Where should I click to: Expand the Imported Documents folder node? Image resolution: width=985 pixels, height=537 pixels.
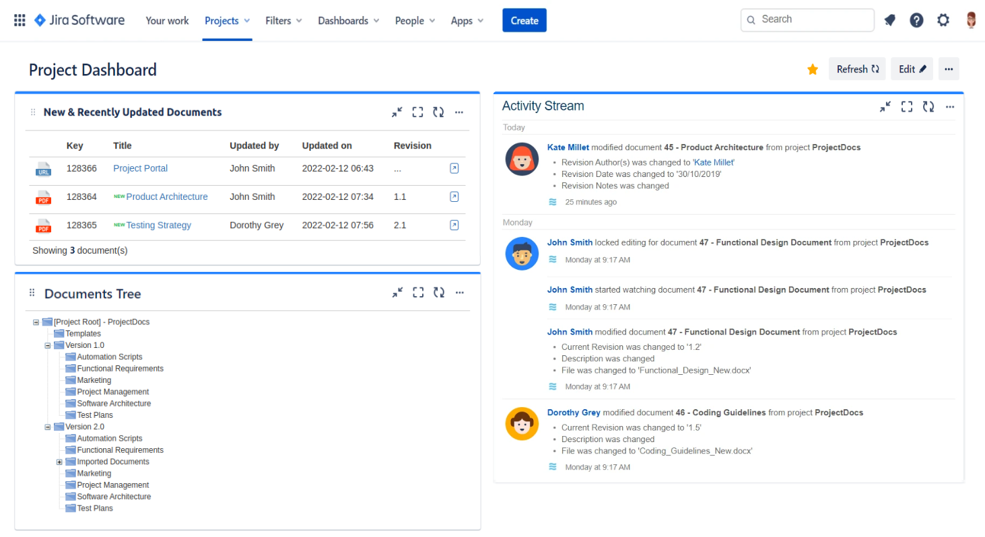click(x=59, y=462)
